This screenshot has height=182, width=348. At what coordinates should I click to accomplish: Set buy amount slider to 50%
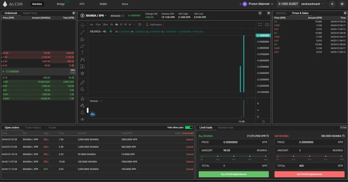click(x=234, y=156)
